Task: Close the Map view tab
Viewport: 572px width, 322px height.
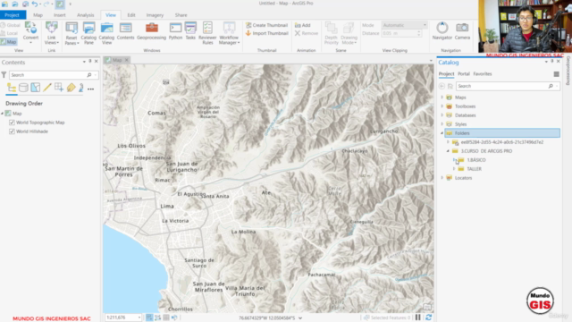Action: [127, 60]
